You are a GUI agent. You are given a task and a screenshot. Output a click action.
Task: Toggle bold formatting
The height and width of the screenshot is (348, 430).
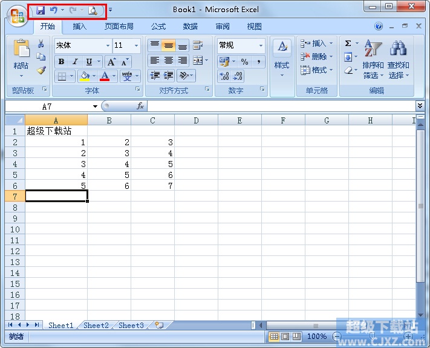61,62
